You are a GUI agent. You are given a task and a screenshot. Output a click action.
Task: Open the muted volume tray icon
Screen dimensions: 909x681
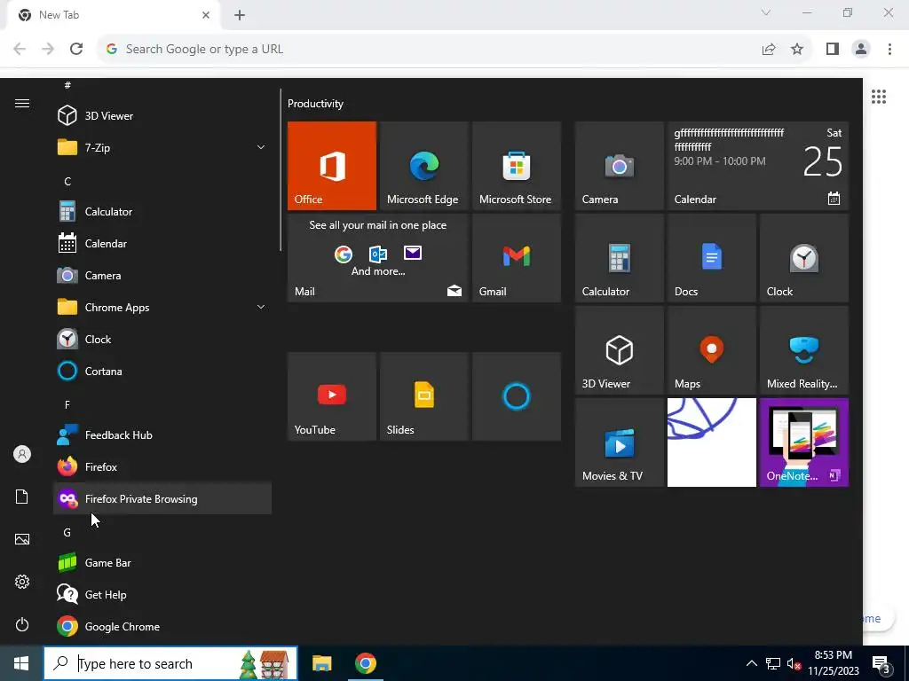pos(794,663)
